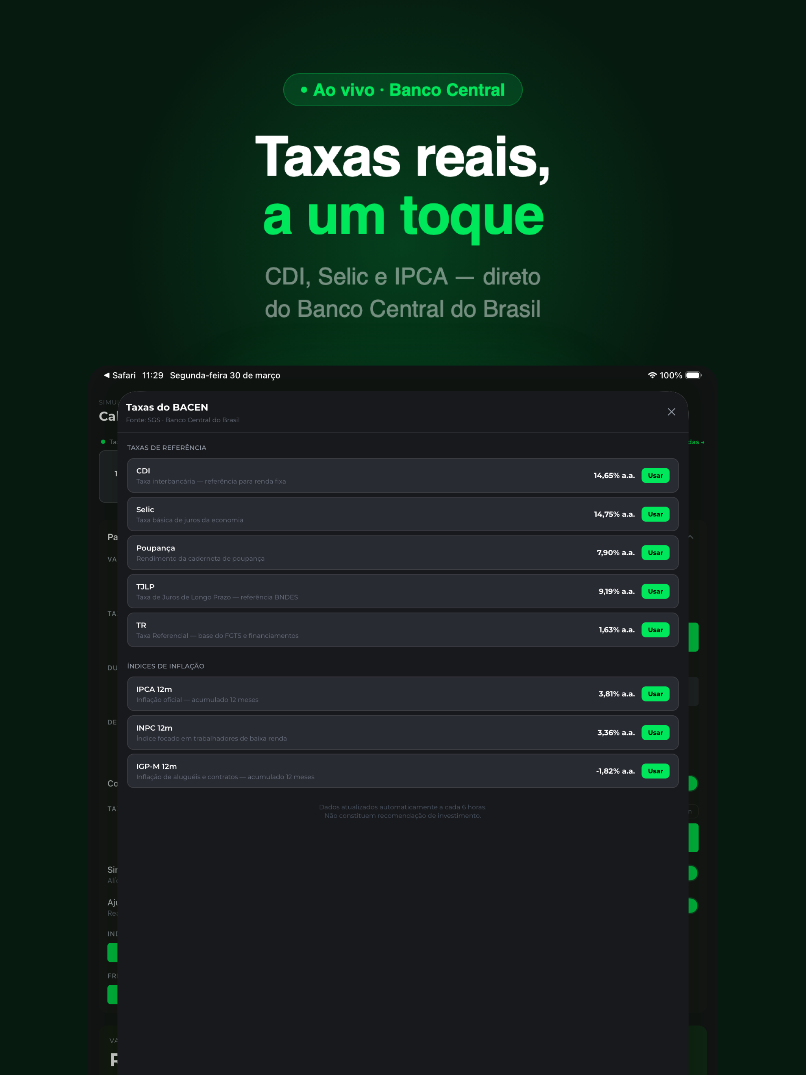Tap the 14,75% a.a. value
Image resolution: width=806 pixels, height=1075 pixels.
[614, 514]
